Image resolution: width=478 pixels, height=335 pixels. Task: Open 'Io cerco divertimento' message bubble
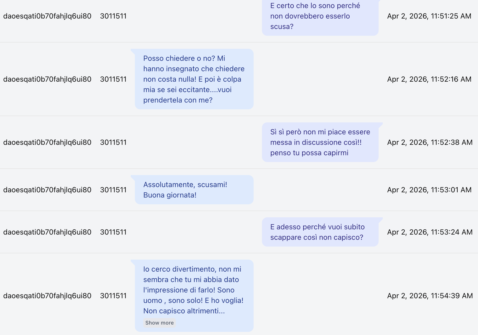[194, 296]
